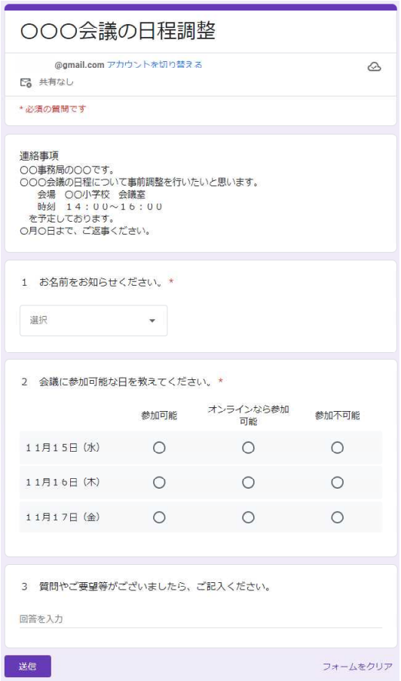Select オンラインなら参加可能 for 11月15日（水）

coord(248,448)
